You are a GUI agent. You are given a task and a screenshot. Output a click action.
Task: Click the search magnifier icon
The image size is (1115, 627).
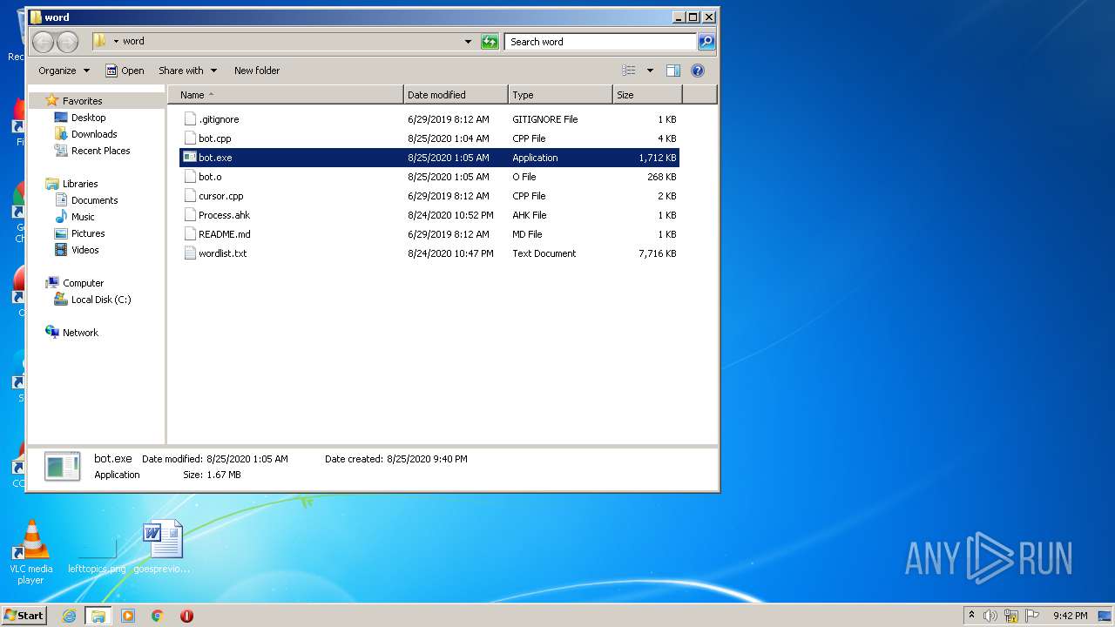tap(706, 41)
